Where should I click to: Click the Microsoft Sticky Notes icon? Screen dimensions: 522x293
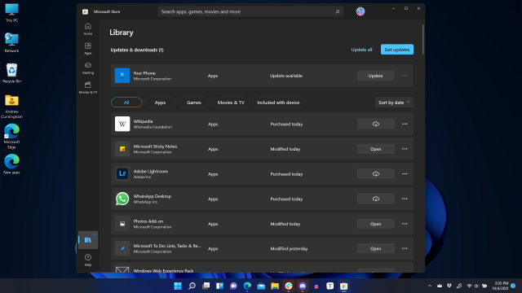122,149
